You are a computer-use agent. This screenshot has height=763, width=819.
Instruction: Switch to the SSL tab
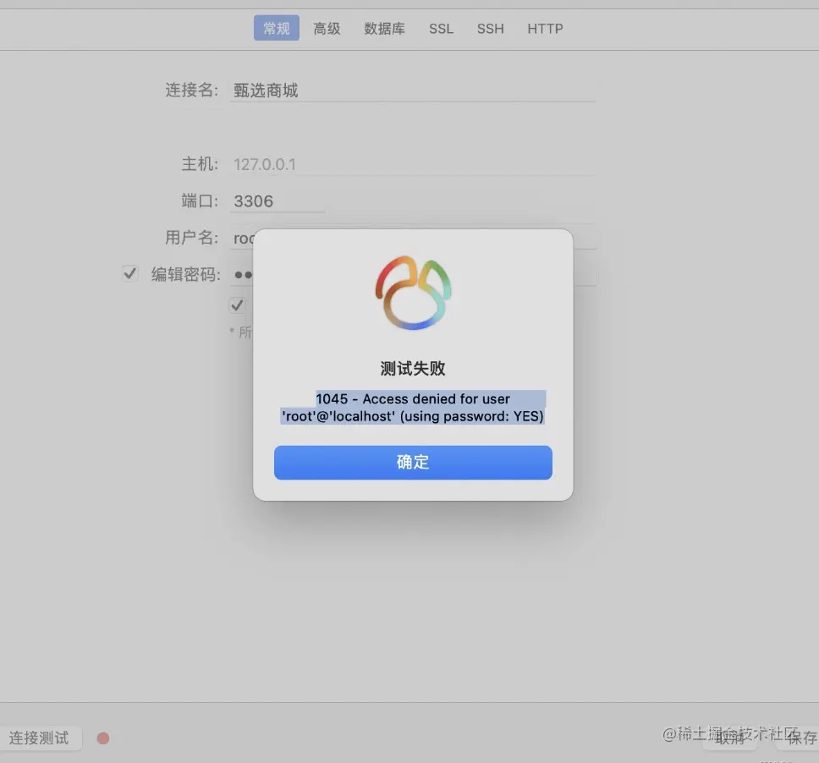click(442, 29)
